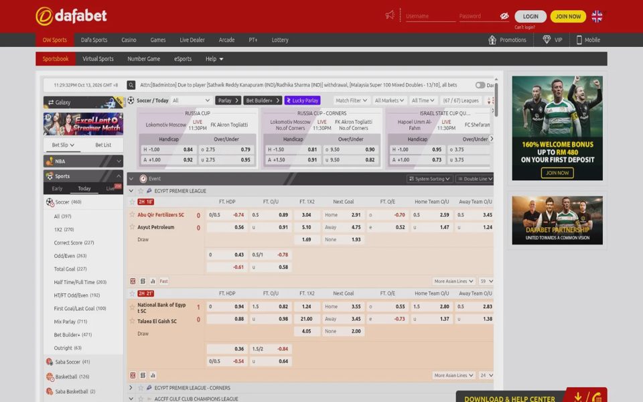643x402 pixels.
Task: Open the Promotions gift icon
Action: tap(492, 40)
